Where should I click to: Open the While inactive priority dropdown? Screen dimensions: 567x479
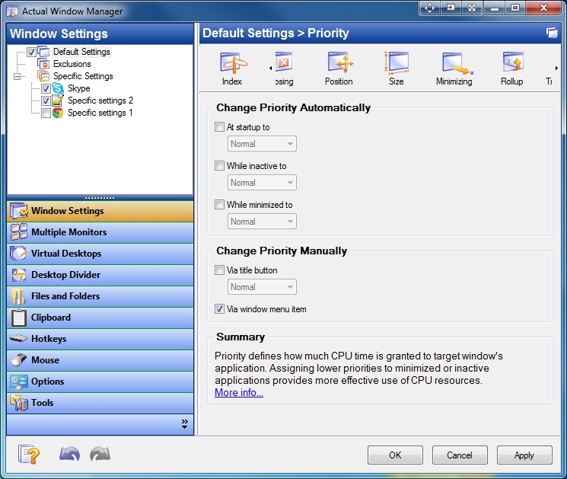262,182
